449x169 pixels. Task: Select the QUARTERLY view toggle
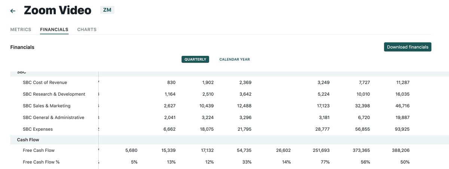pos(195,59)
